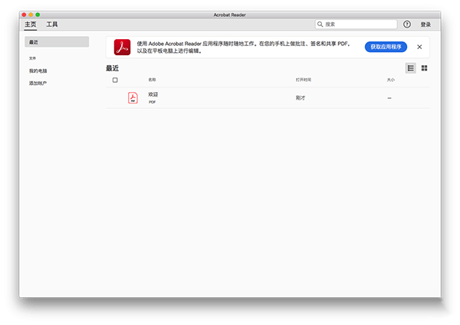Image resolution: width=460 pixels, height=325 pixels.
Task: Switch to the 主页 tab
Action: click(30, 25)
